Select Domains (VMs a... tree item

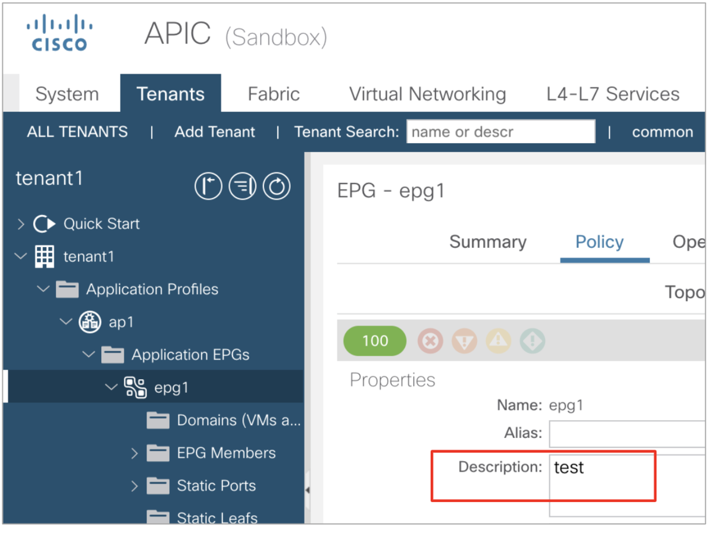click(x=239, y=420)
